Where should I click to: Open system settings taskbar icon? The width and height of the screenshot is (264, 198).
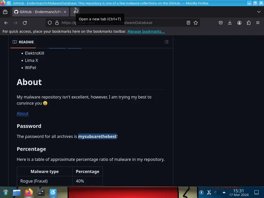pyautogui.click(x=41, y=192)
